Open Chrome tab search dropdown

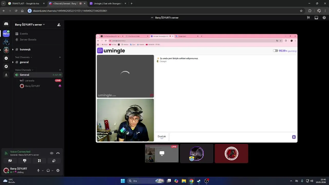coord(3,4)
